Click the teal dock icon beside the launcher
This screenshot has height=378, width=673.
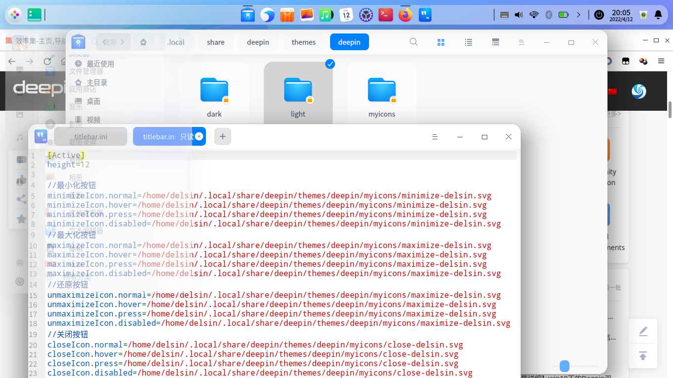click(34, 15)
